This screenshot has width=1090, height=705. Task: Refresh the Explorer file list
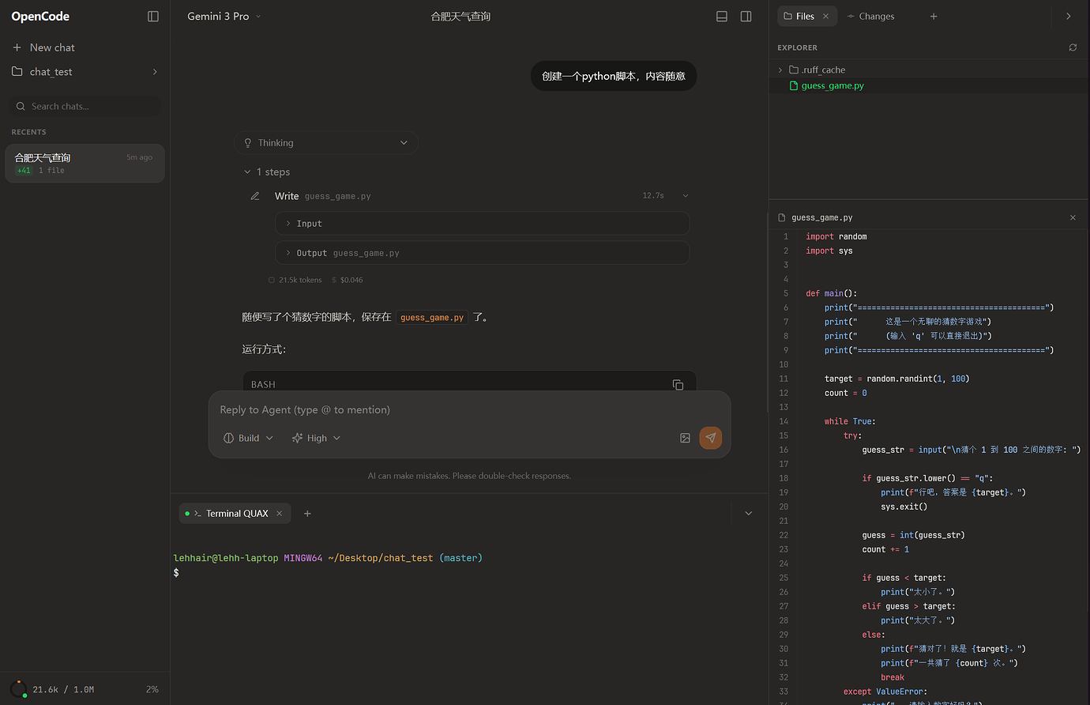(1073, 47)
